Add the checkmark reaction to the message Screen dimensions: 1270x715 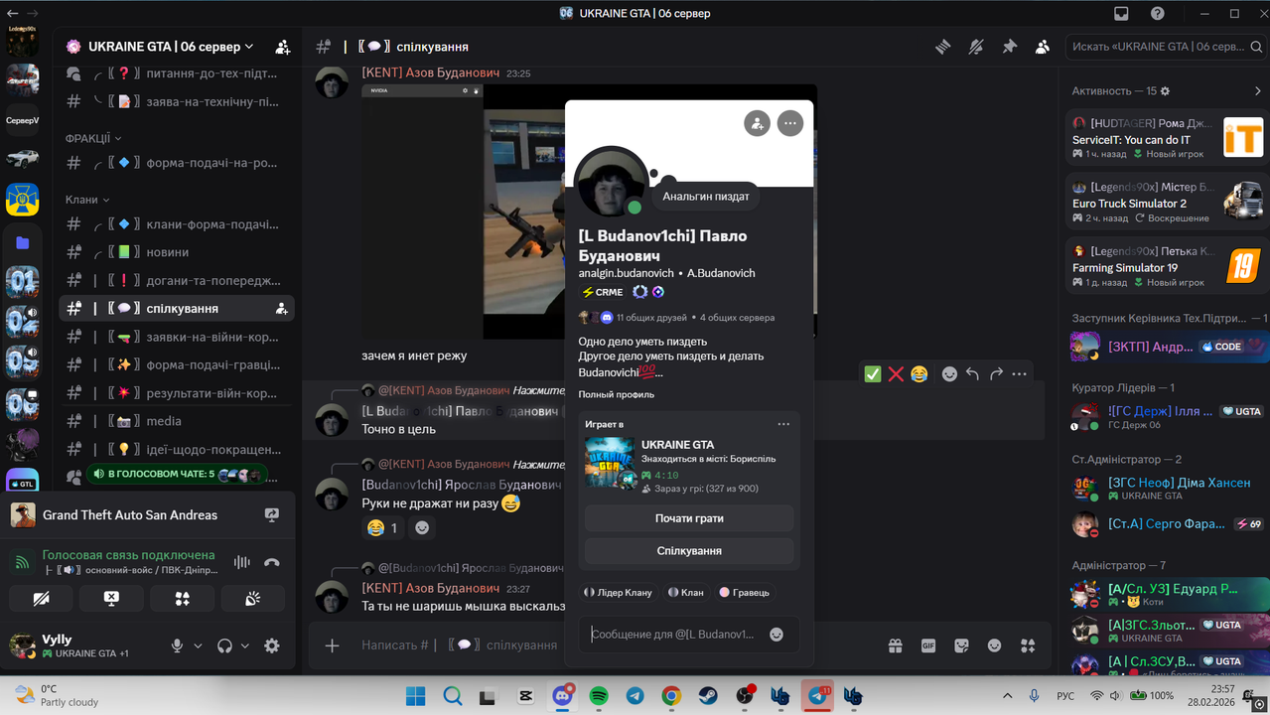pos(873,374)
